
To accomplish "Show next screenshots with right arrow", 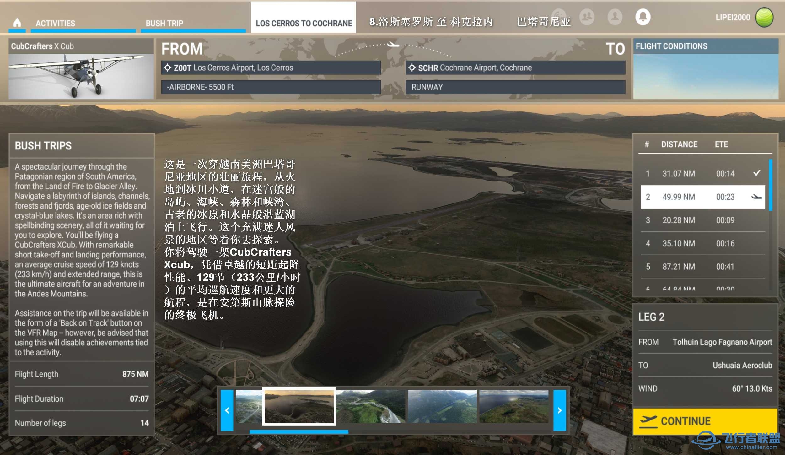I will (x=559, y=410).
